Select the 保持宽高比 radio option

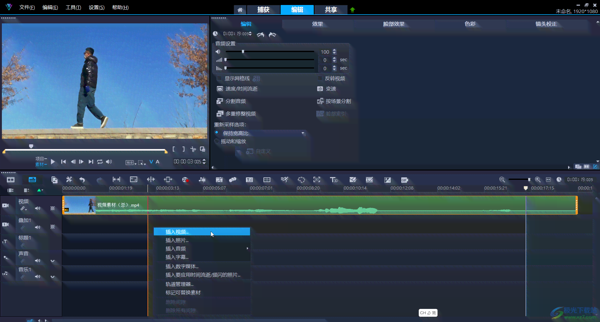(217, 133)
